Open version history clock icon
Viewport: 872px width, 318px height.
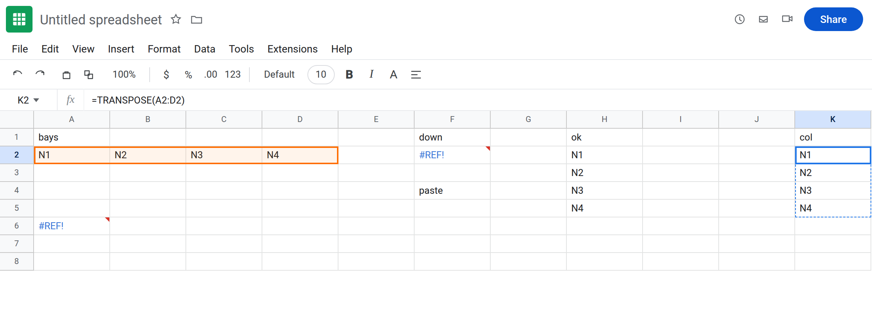click(740, 19)
